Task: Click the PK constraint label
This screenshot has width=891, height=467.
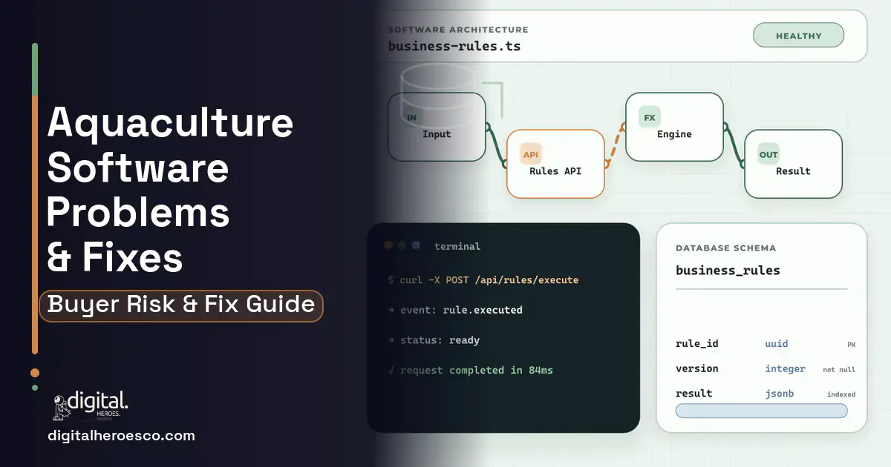Action: click(851, 345)
